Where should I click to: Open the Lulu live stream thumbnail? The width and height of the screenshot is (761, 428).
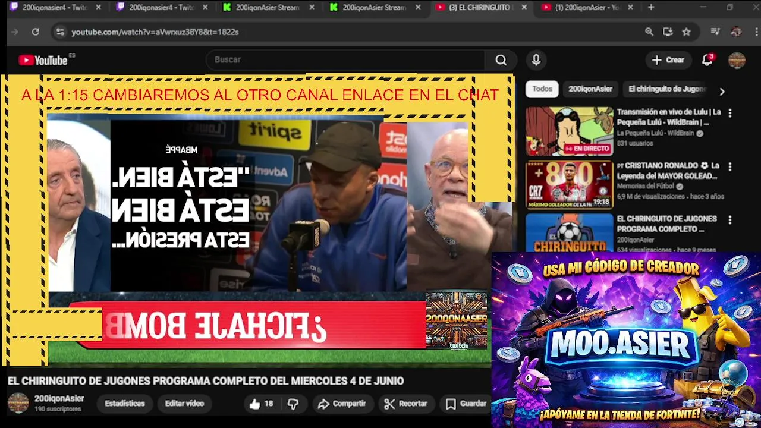click(x=569, y=131)
